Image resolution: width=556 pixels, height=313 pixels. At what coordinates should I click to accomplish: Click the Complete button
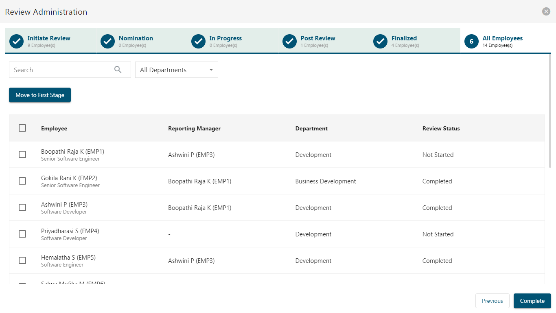coord(532,301)
